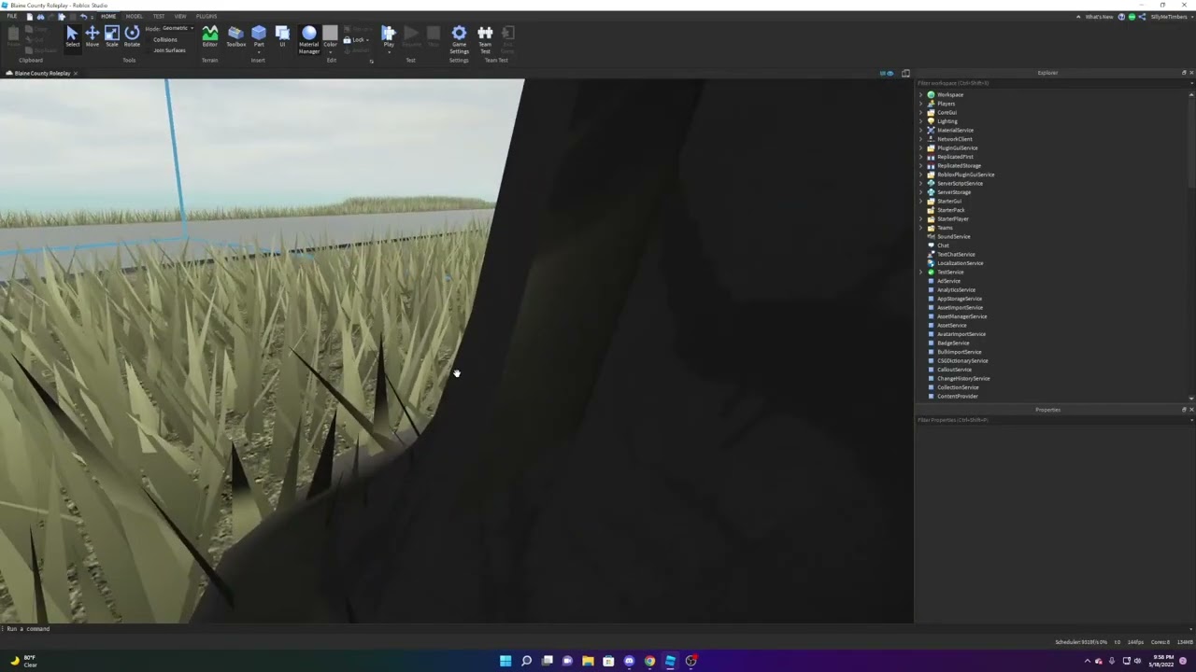This screenshot has height=672, width=1196.
Task: Select SoundService in Explorer
Action: 953,237
